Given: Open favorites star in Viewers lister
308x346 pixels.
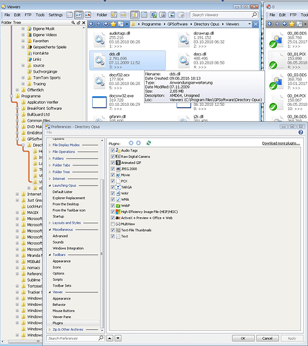Looking at the screenshot, I should pos(114,24).
